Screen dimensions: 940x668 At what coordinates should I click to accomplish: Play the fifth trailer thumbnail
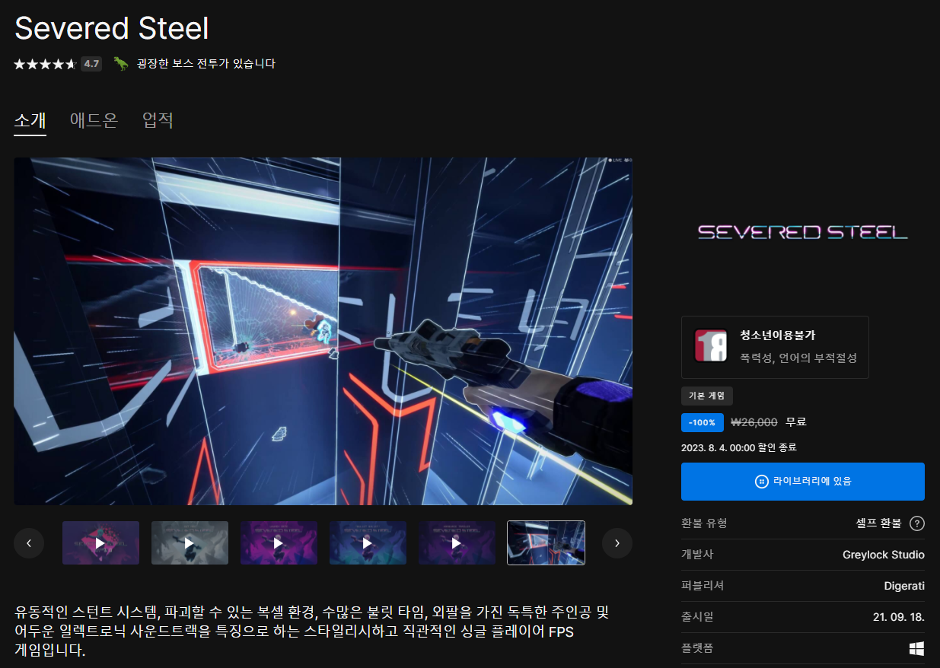tap(457, 543)
